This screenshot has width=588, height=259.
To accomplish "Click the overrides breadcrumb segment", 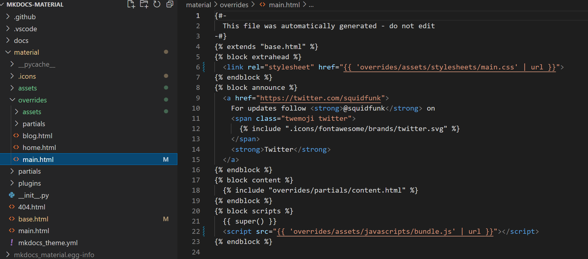I will [234, 5].
